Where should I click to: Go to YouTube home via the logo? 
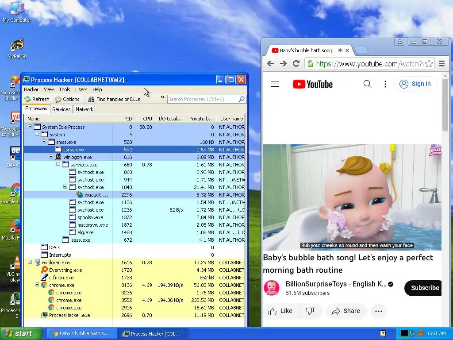click(x=313, y=84)
